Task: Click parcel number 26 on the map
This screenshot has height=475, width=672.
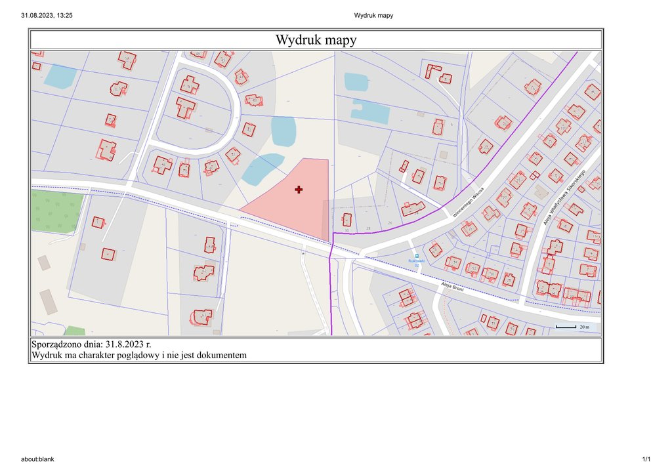Action: point(390,224)
